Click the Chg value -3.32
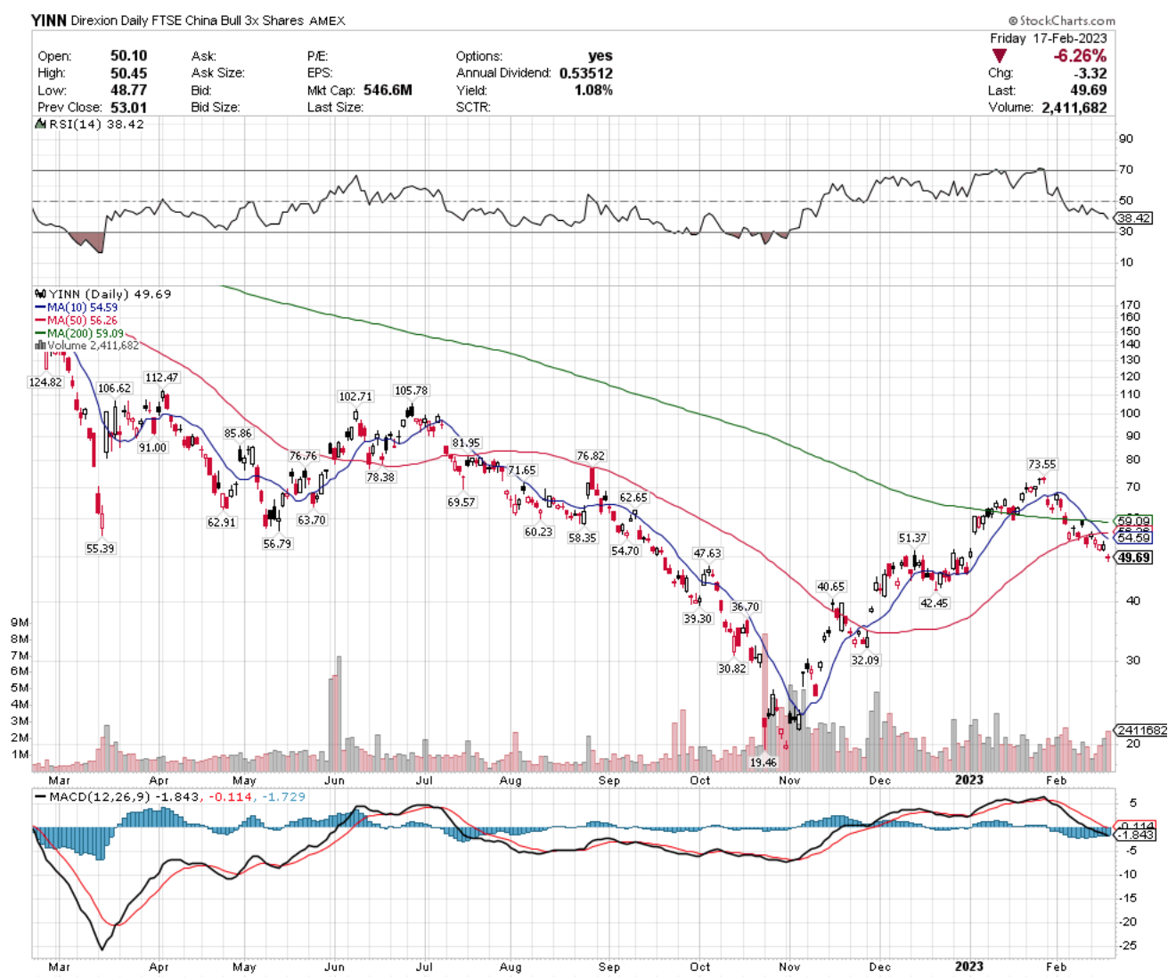Screen dimensions: 1176x978 1090,74
